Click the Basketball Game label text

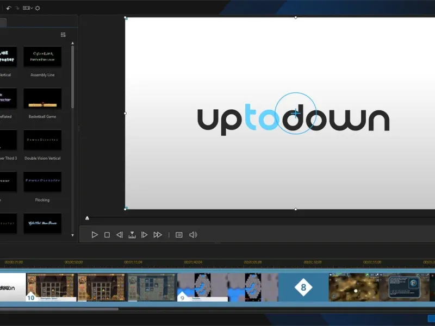42,116
